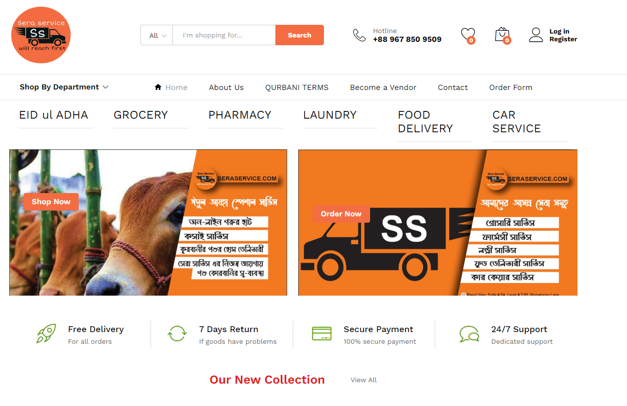
Task: Open the QURBANI TERMS menu item
Action: (x=297, y=88)
